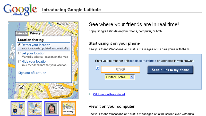Viewport: 206px width, 116px height.
Task: Click the dropdown arrow on country selector
Action: pos(132,77)
